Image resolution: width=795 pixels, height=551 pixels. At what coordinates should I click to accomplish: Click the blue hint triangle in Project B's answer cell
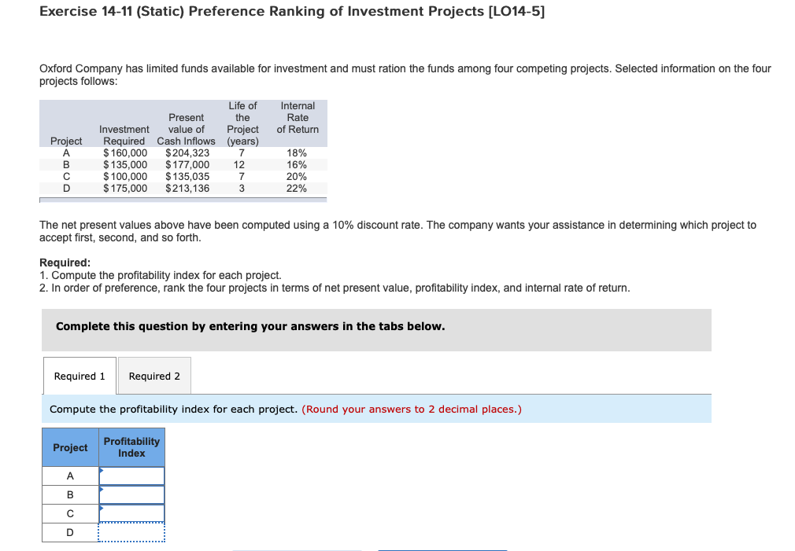click(x=100, y=489)
